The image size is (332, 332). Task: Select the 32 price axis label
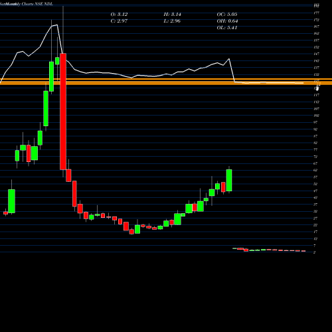click(x=315, y=211)
